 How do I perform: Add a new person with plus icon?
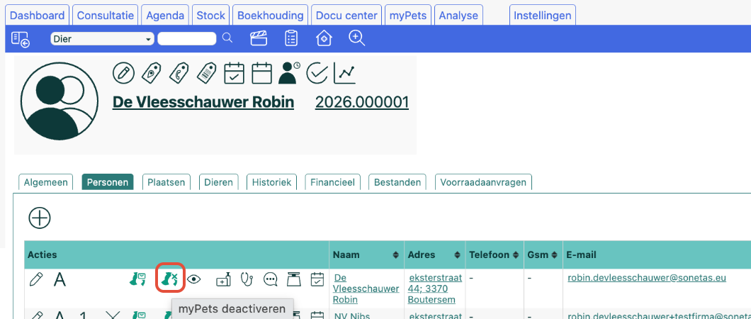click(40, 218)
